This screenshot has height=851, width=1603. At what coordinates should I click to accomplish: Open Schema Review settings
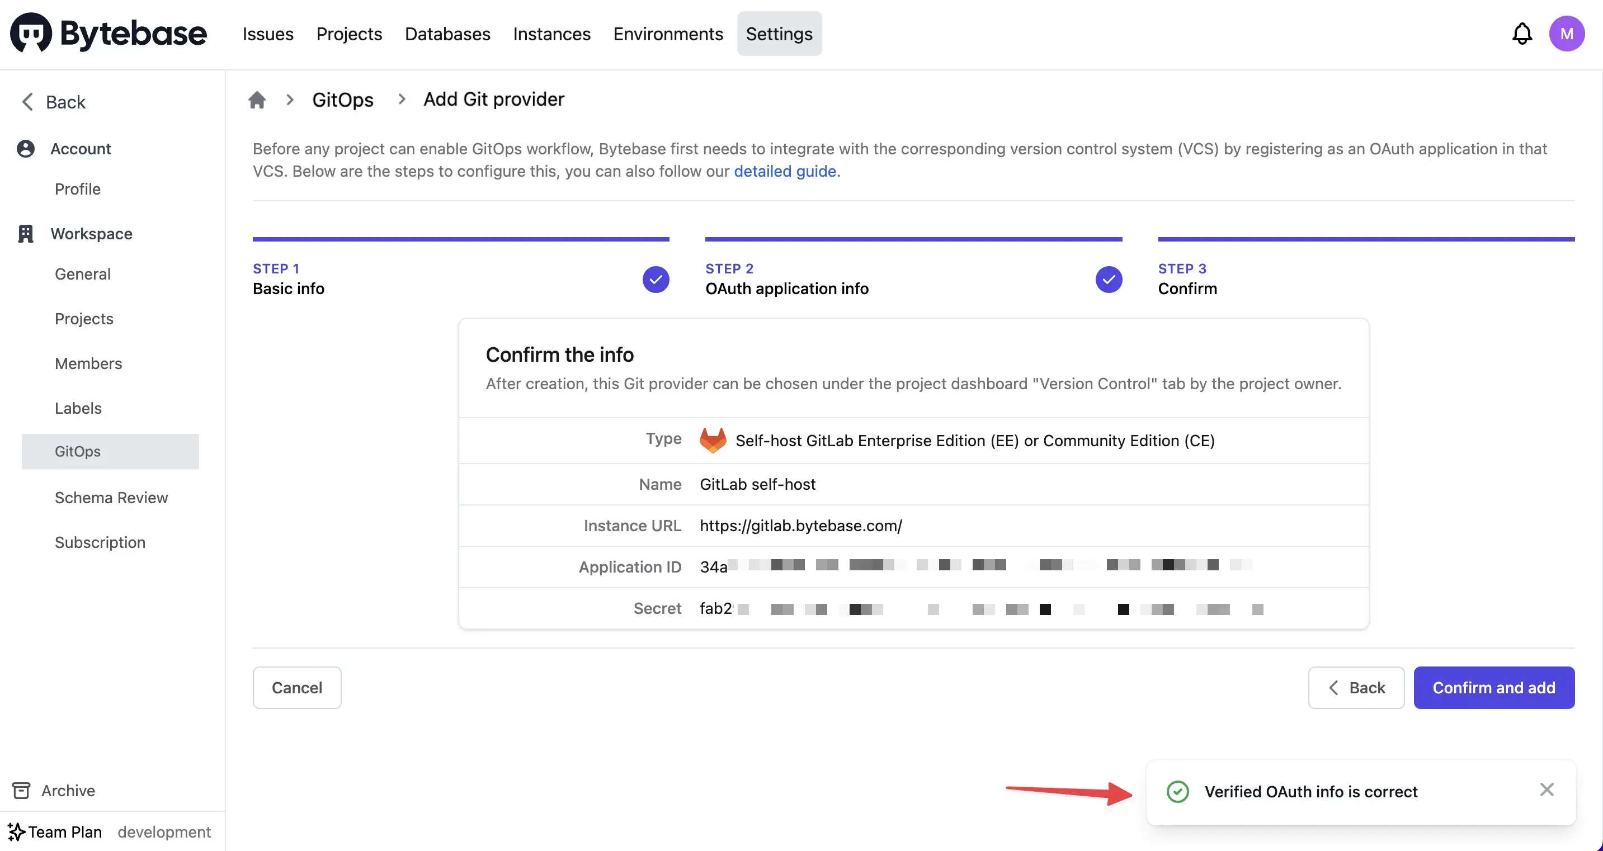pyautogui.click(x=111, y=498)
